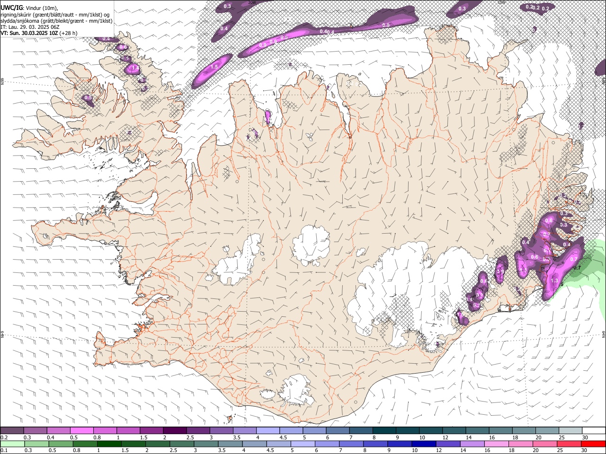
Task: Pick the bright magenta 0.5 swatch in the upper legend row
Action: pyautogui.click(x=81, y=430)
